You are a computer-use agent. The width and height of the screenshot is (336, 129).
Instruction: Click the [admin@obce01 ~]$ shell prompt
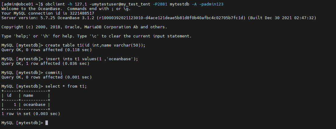(x=22, y=4)
